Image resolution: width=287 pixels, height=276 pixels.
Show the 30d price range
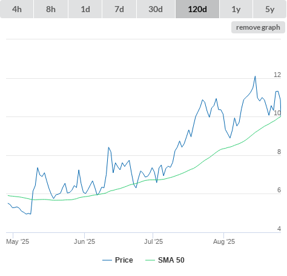coord(156,9)
